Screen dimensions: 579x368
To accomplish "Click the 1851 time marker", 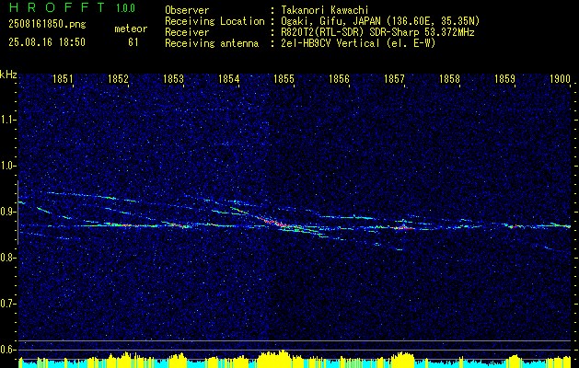I will 63,78.
